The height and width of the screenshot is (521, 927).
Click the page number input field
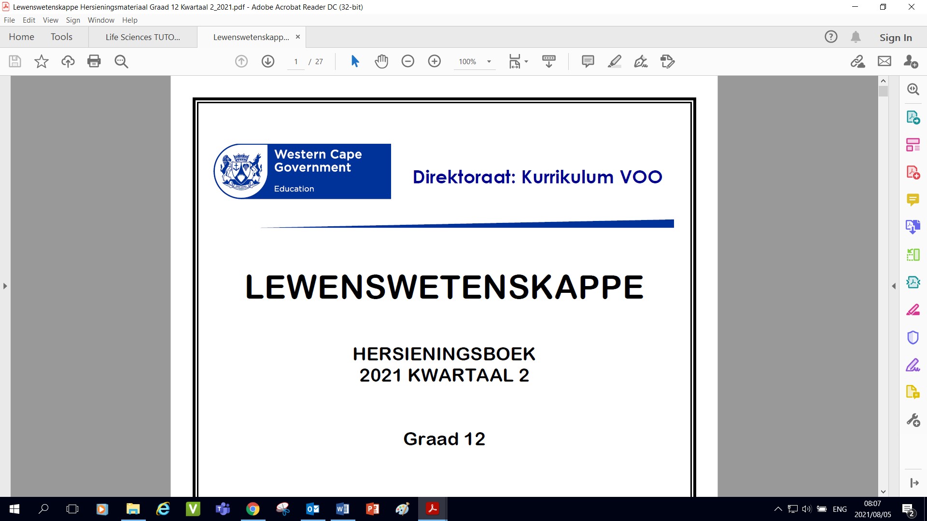296,62
